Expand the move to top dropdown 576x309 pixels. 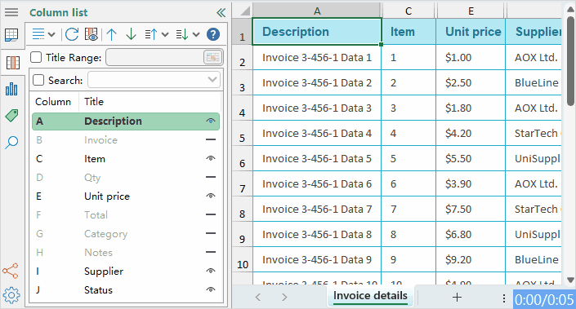point(165,34)
